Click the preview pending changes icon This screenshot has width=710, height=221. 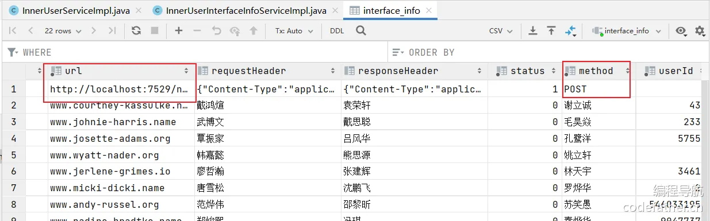click(235, 31)
